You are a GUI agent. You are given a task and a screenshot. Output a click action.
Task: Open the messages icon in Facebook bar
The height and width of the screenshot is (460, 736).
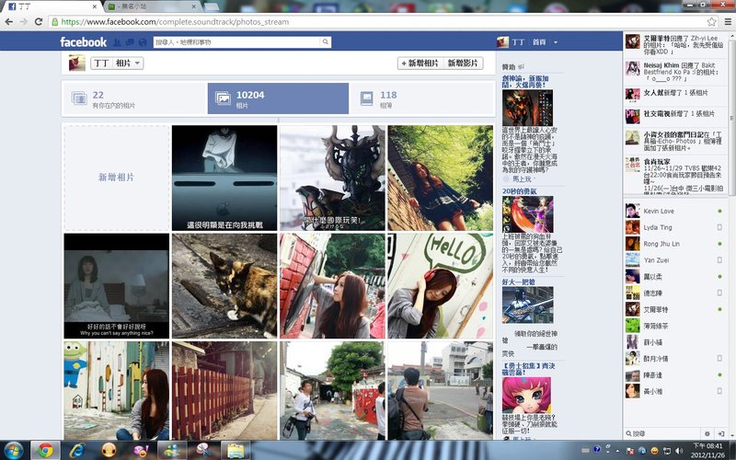130,42
